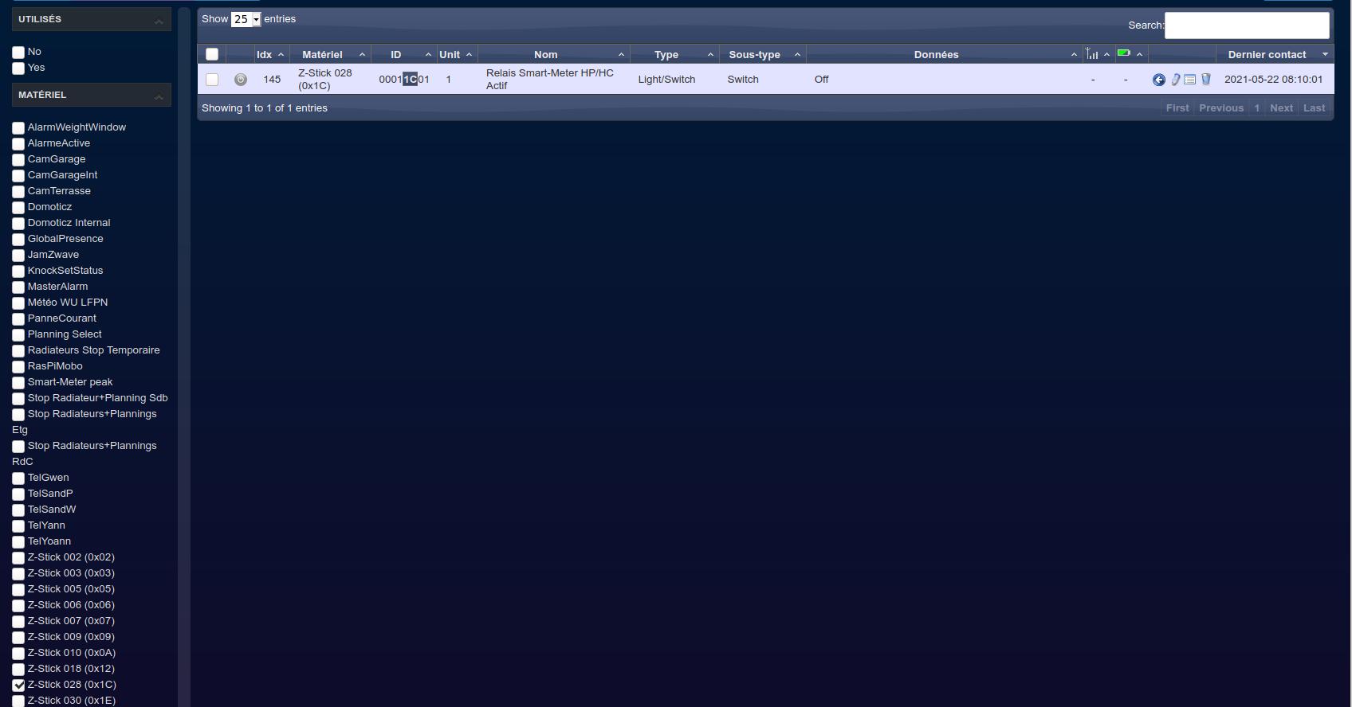Viewport: 1352px width, 707px height.
Task: Go to the Previous page of results
Action: click(x=1221, y=108)
